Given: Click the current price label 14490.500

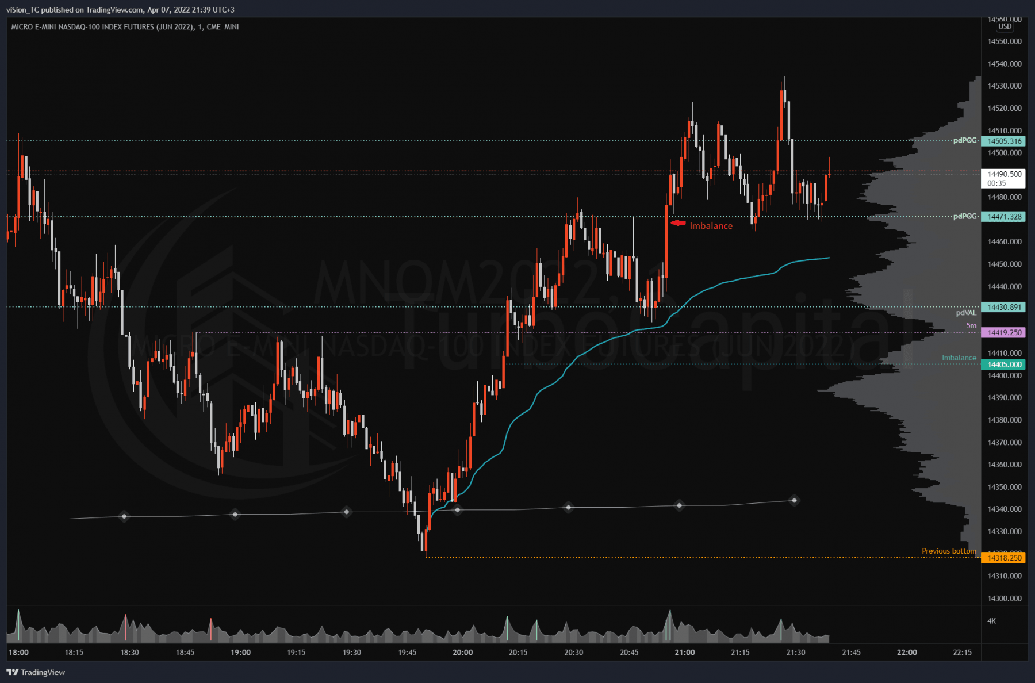Looking at the screenshot, I should click(1004, 174).
